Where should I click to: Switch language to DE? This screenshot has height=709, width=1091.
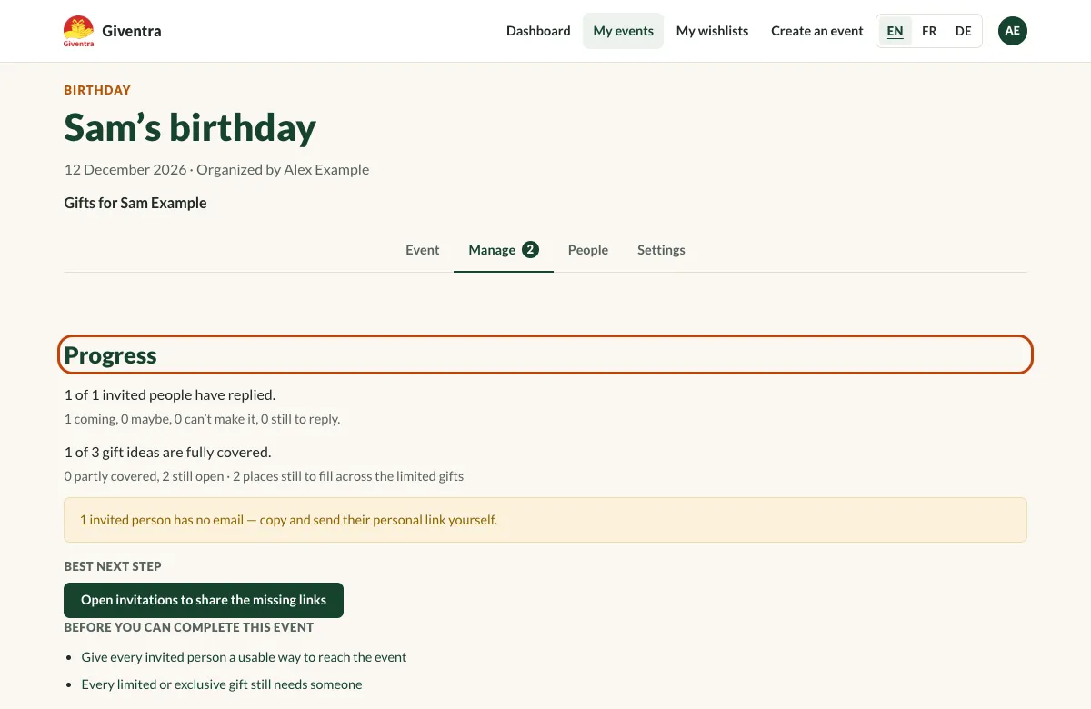point(964,31)
